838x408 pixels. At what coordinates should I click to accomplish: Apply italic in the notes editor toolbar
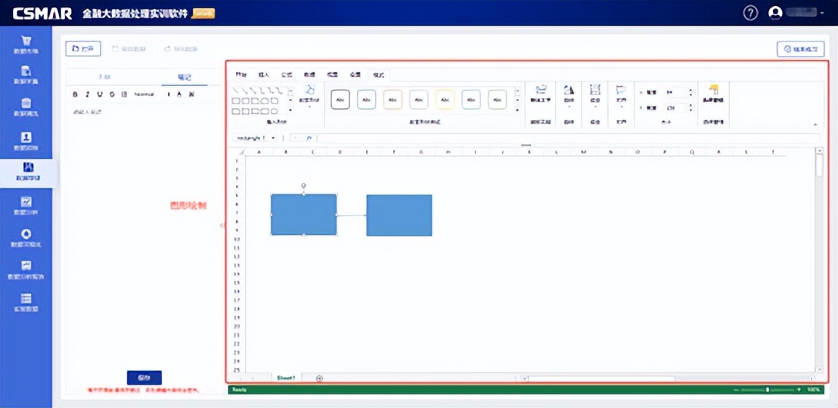coord(87,94)
